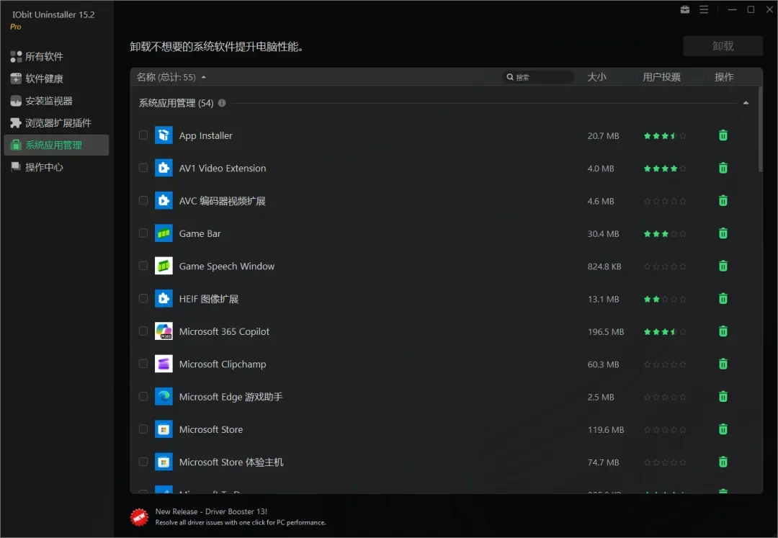The image size is (778, 538).
Task: Click the AV1 Video Extension name text
Action: click(x=223, y=168)
